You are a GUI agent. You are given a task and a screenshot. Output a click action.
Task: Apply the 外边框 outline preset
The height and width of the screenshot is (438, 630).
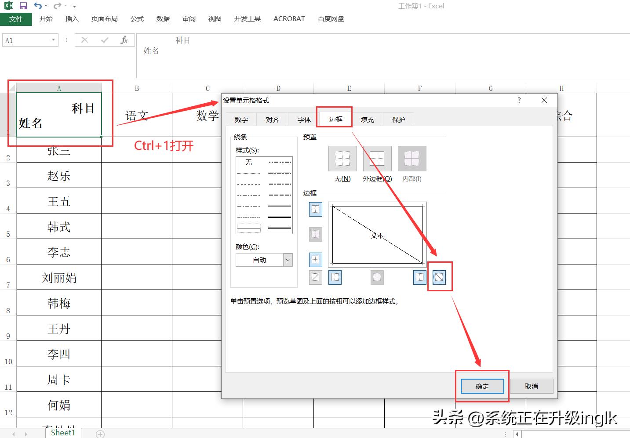pos(377,159)
